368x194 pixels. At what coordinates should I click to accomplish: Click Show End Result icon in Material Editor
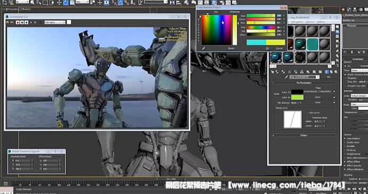pyautogui.click(x=326, y=72)
